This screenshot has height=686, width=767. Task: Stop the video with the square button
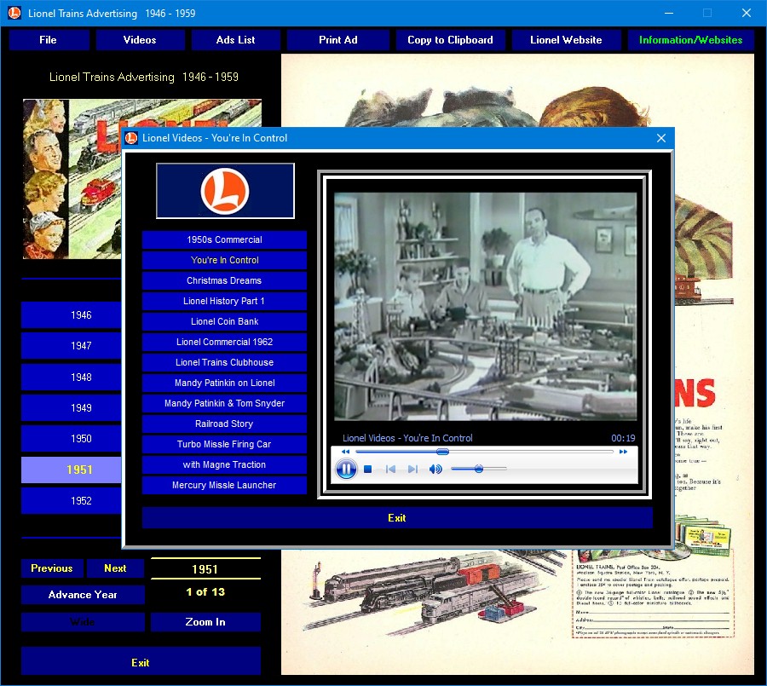coord(368,470)
